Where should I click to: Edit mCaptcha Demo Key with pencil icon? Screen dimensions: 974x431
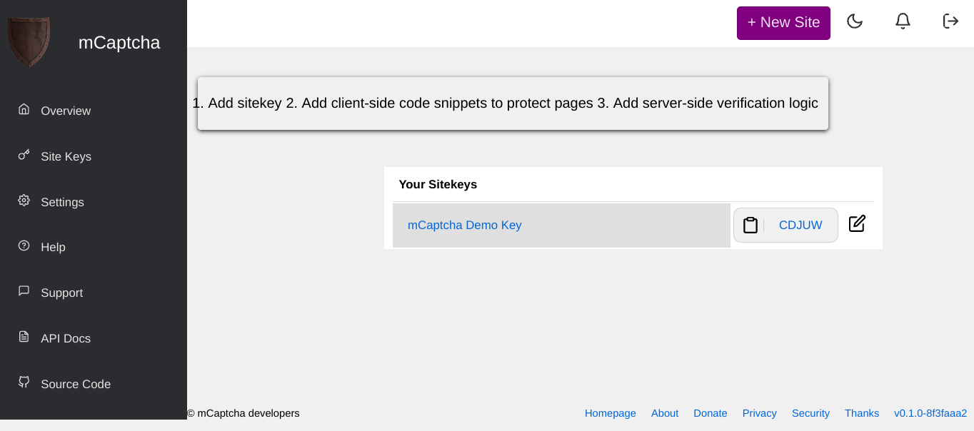857,224
